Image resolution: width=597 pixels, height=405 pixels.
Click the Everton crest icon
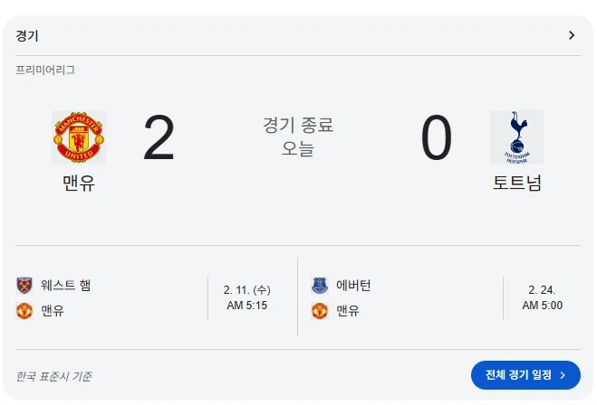pos(319,286)
